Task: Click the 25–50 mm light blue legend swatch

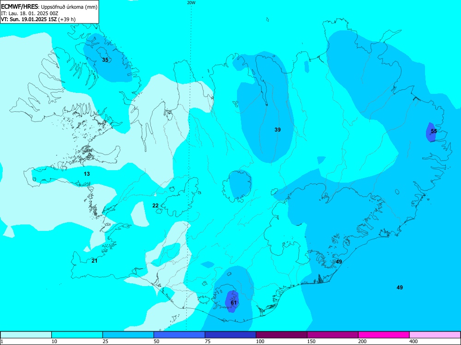Action: coord(128,335)
